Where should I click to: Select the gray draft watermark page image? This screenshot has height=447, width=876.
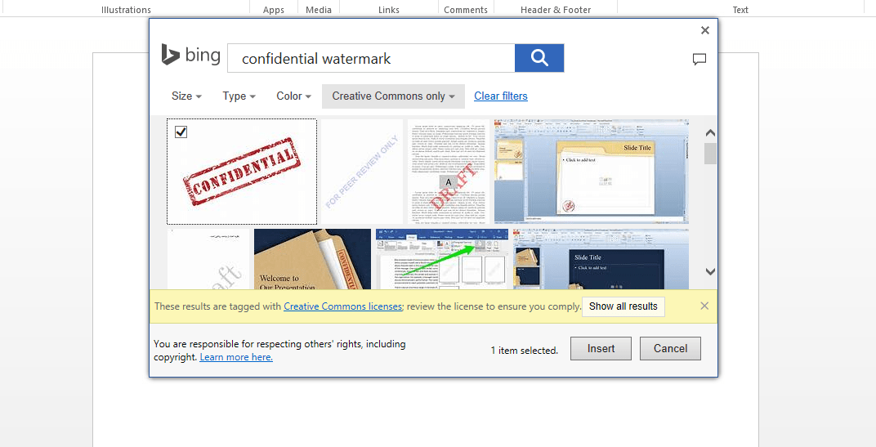tap(208, 259)
